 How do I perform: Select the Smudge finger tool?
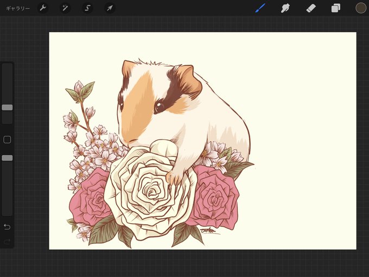pos(285,8)
